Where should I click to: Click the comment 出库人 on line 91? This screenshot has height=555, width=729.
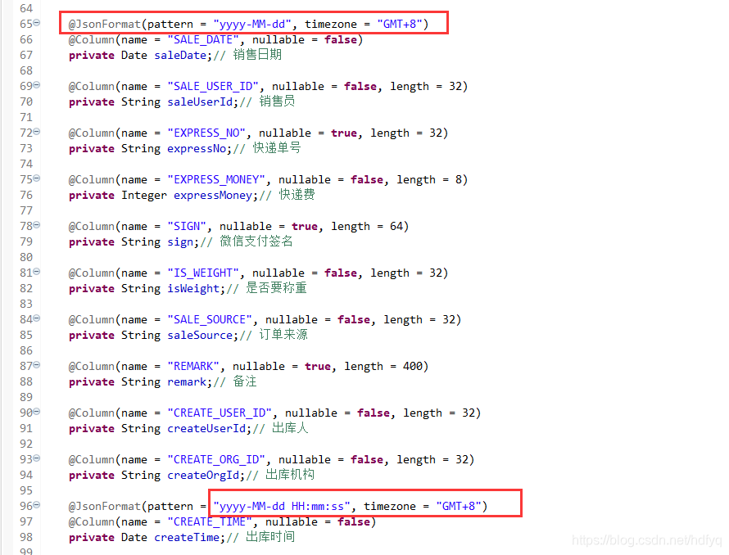(x=290, y=428)
